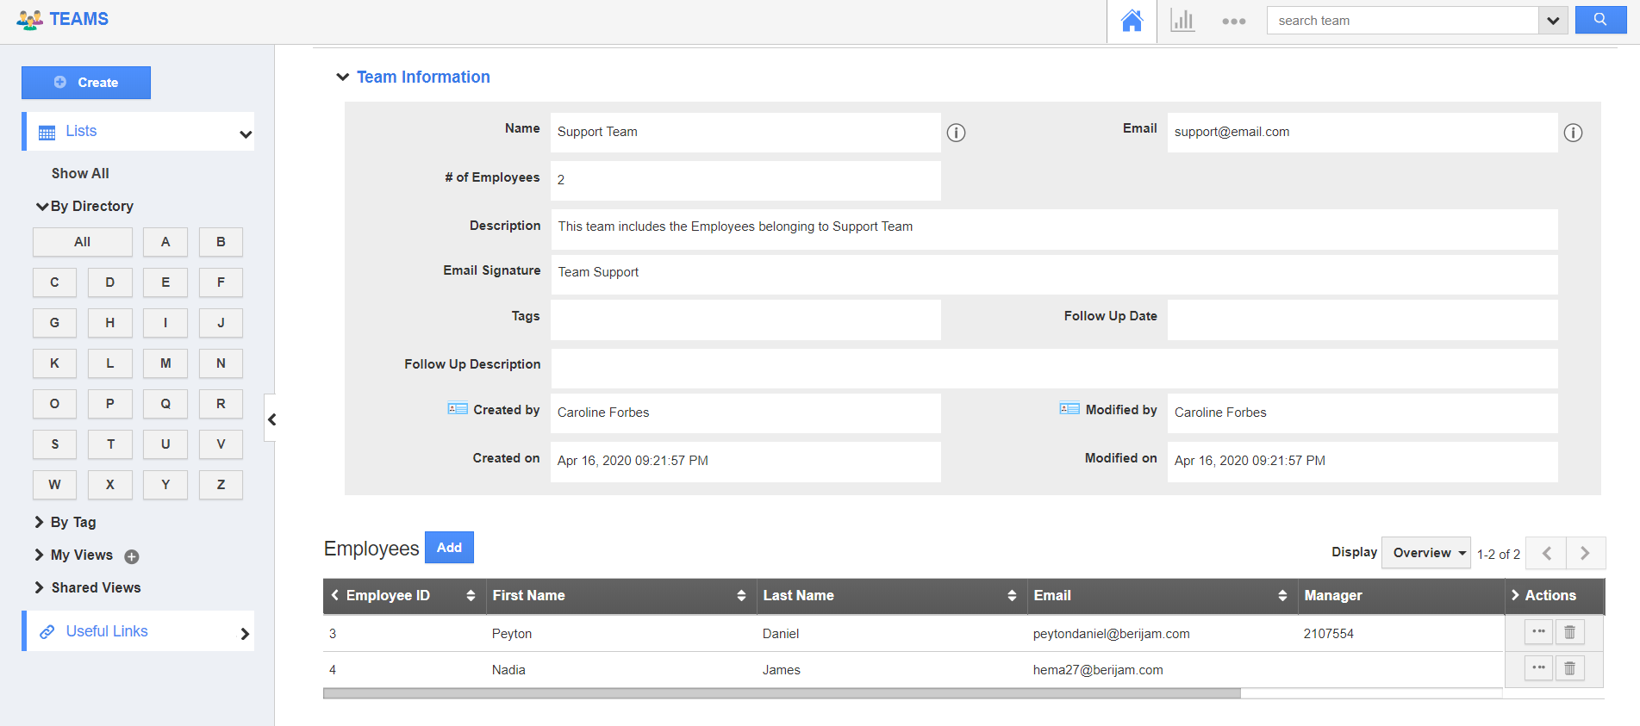
Task: Open more actions for Nadia row
Action: [1538, 667]
